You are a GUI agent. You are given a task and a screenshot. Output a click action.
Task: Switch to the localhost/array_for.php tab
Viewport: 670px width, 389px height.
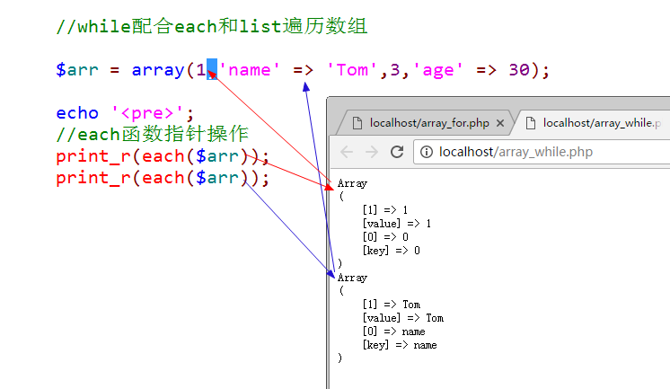click(428, 122)
